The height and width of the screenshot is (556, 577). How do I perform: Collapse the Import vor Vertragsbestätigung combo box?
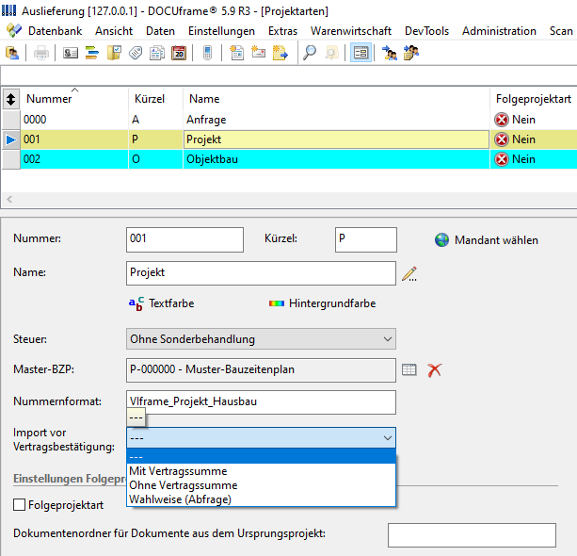(x=261, y=437)
